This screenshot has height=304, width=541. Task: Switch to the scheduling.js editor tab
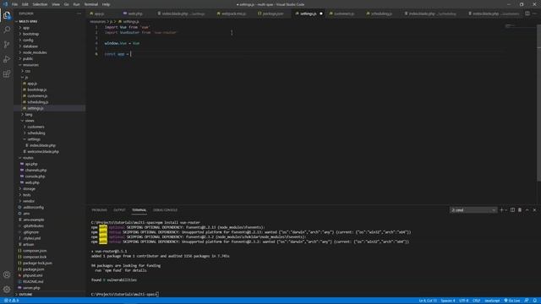pos(381,14)
